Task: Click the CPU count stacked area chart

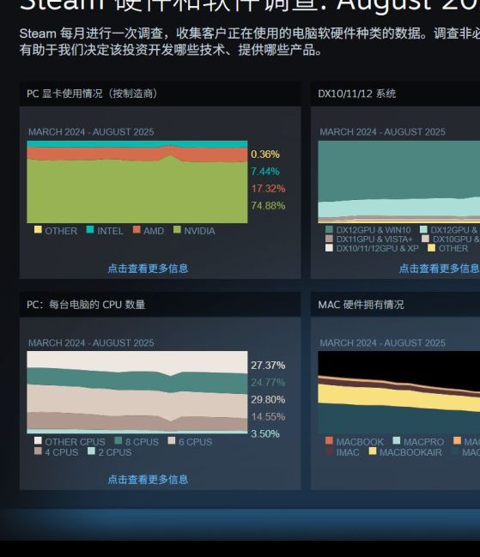Action: tap(137, 392)
